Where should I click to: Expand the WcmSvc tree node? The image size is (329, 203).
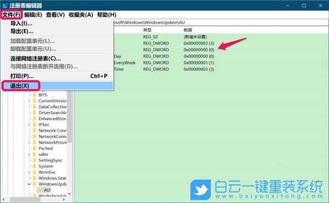coord(29,172)
